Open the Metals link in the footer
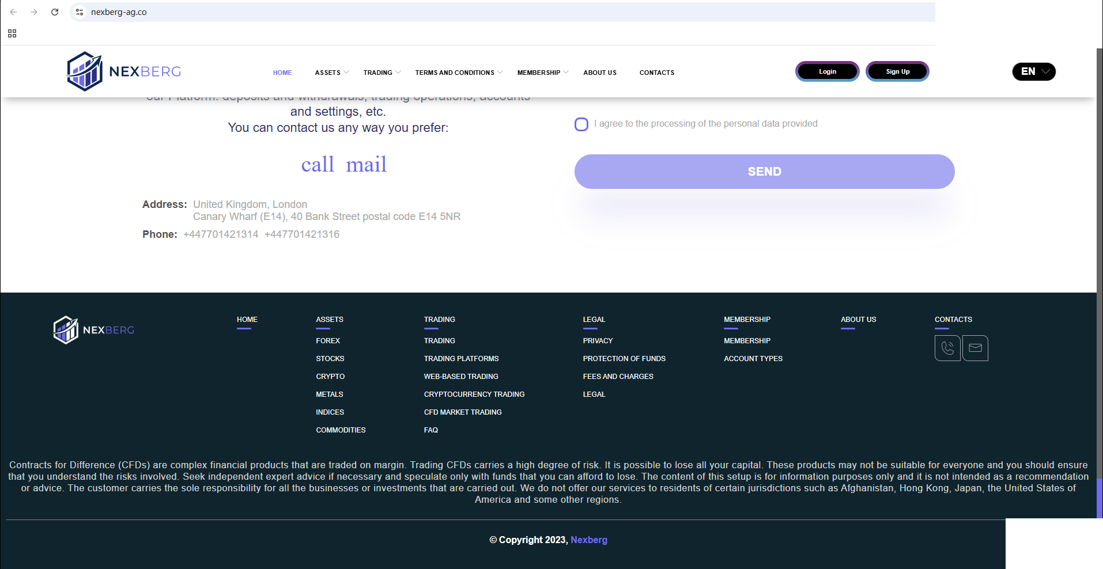1103x569 pixels. pos(330,394)
